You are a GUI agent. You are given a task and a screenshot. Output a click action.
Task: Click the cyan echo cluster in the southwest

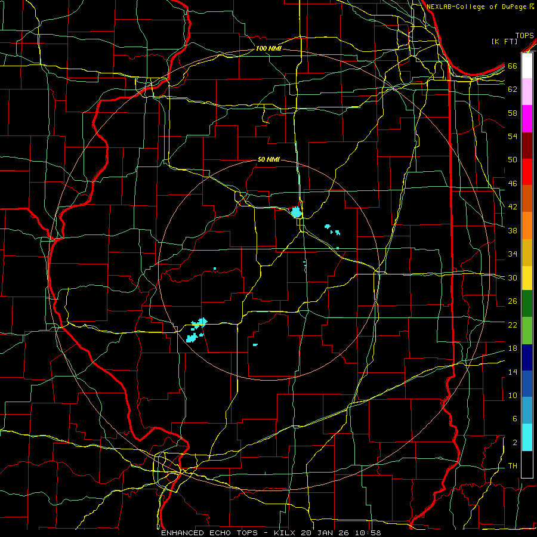[x=196, y=330]
